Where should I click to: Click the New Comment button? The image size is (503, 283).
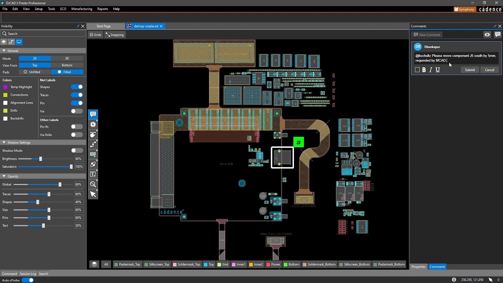(427, 35)
